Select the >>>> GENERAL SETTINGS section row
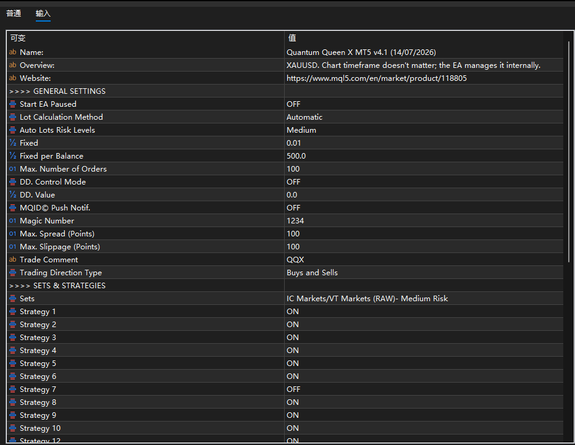The height and width of the screenshot is (445, 575). (285, 91)
